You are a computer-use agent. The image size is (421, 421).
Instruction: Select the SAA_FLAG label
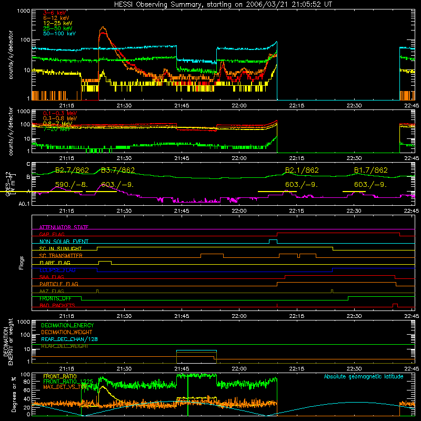pos(52,277)
